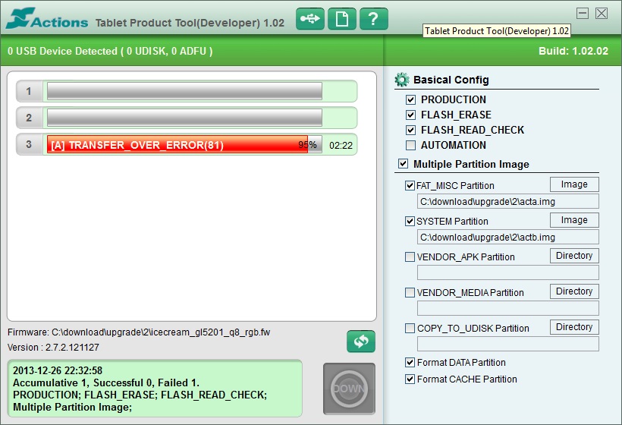Click Directory button for VENDOR_APK Partition
The image size is (622, 425).
(x=574, y=256)
